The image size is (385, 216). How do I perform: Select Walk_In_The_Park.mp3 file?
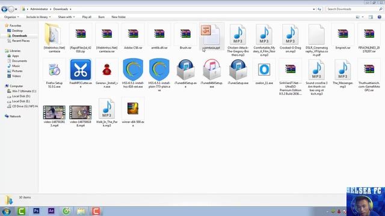[107, 112]
